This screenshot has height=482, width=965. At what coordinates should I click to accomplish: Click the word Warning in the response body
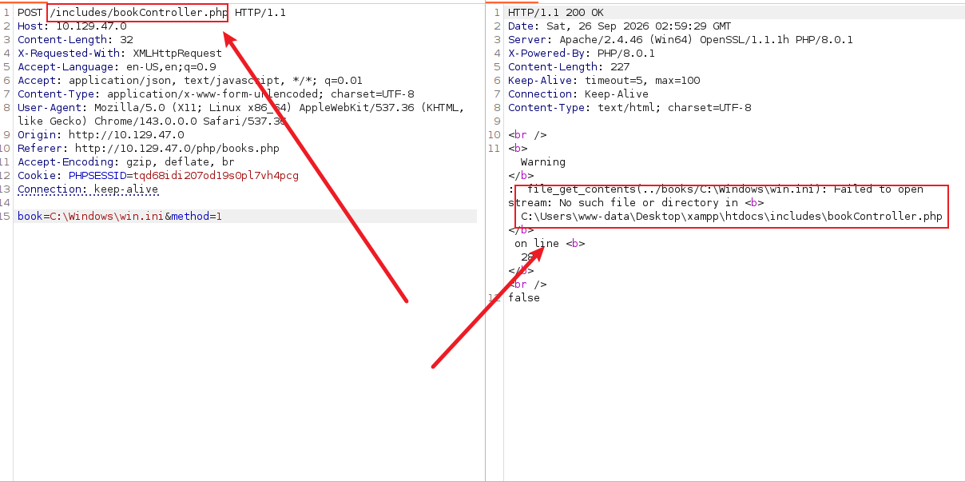pyautogui.click(x=543, y=162)
